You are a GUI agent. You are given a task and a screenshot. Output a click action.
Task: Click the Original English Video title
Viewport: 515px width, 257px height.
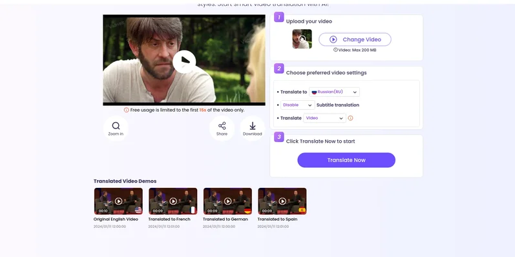coord(116,220)
